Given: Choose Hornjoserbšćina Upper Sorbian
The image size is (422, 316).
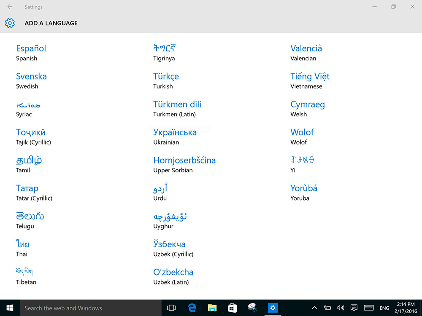Looking at the screenshot, I should coord(185,164).
